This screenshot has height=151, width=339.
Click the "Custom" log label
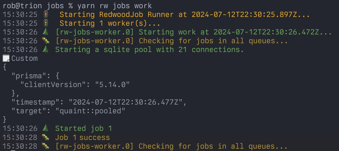pos(24,58)
